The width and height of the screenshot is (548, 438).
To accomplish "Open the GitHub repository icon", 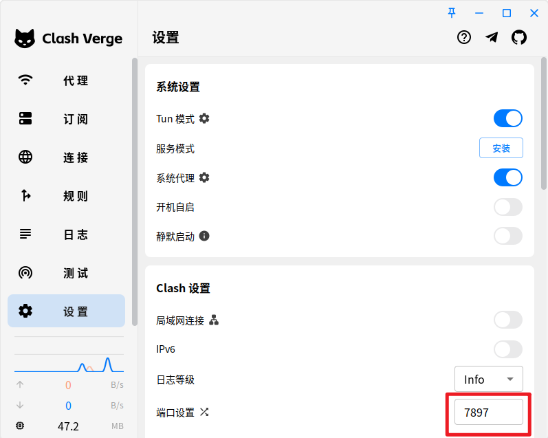I will 519,37.
